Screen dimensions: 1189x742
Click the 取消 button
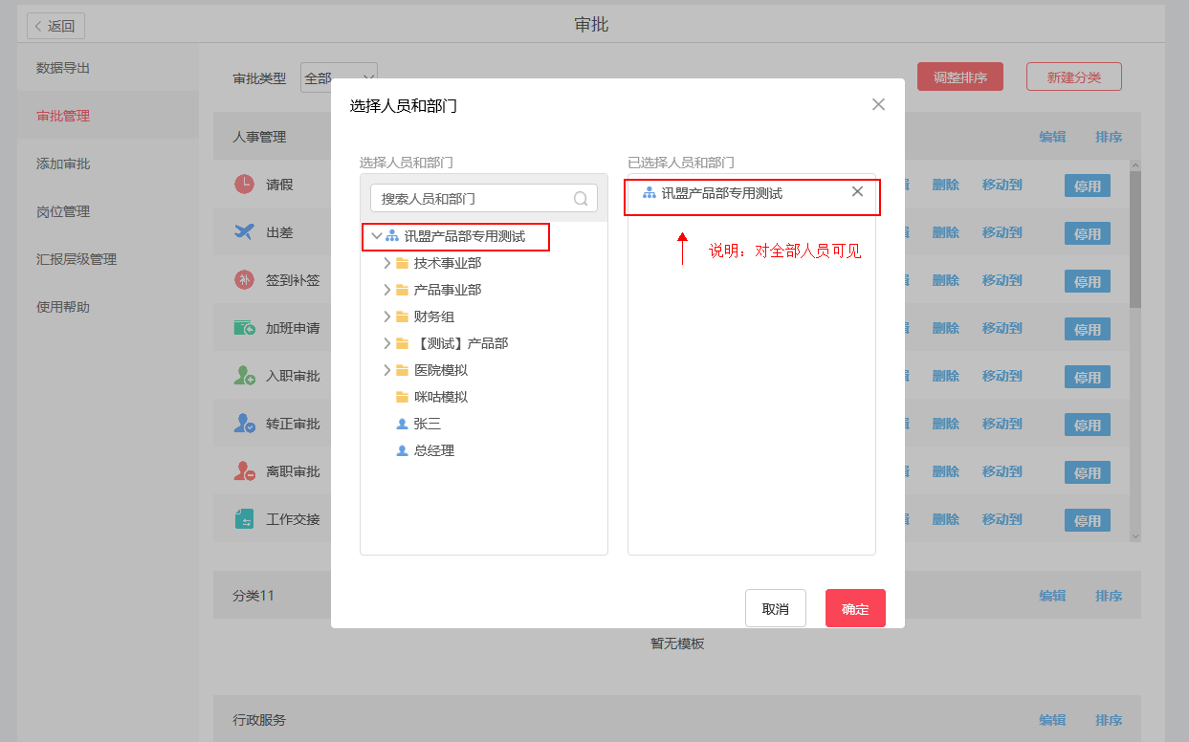(775, 608)
